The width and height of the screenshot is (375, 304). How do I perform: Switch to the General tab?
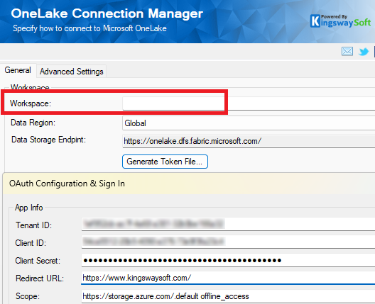(18, 70)
